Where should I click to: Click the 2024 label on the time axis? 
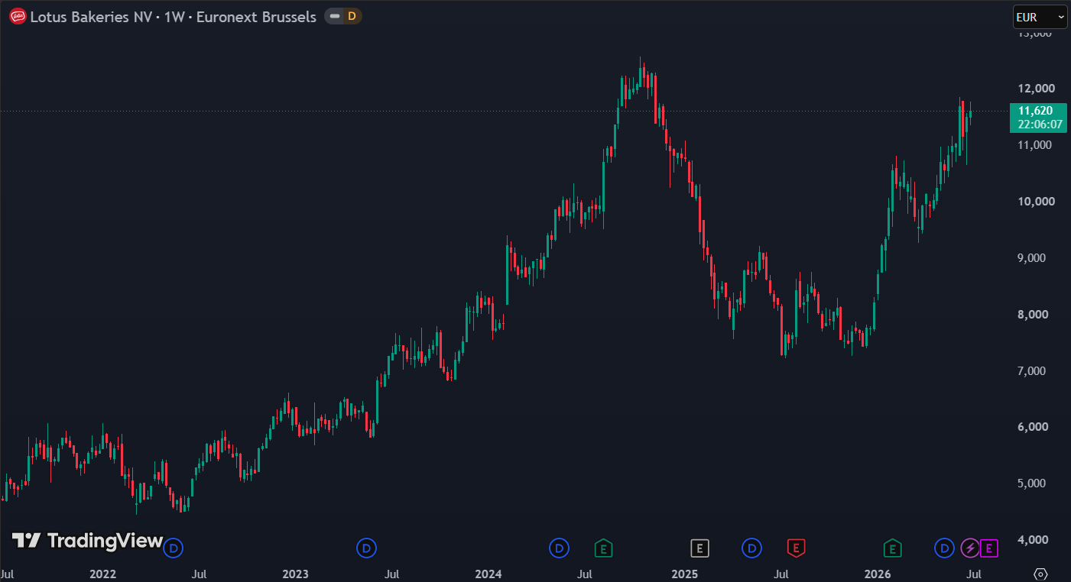point(488,573)
